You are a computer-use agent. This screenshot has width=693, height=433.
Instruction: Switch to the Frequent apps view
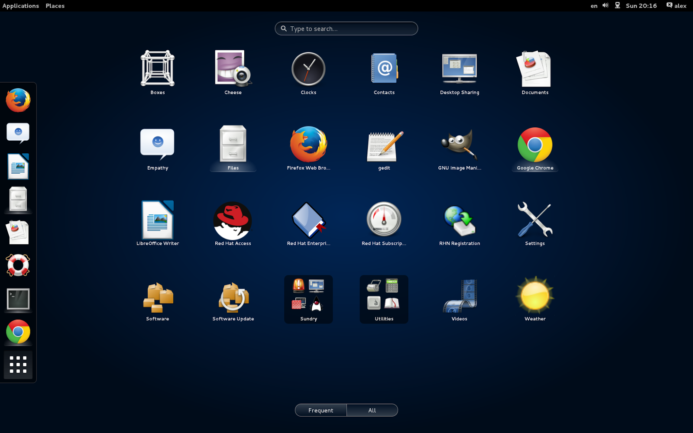point(321,410)
